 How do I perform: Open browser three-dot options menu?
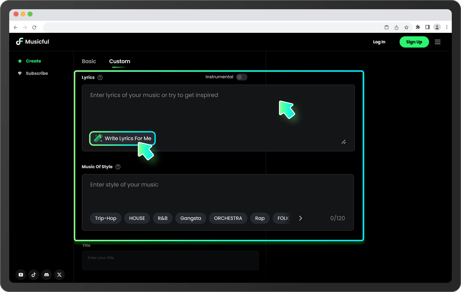click(x=447, y=27)
